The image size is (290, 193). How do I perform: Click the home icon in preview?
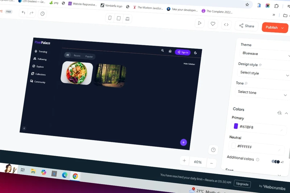coord(170,51)
